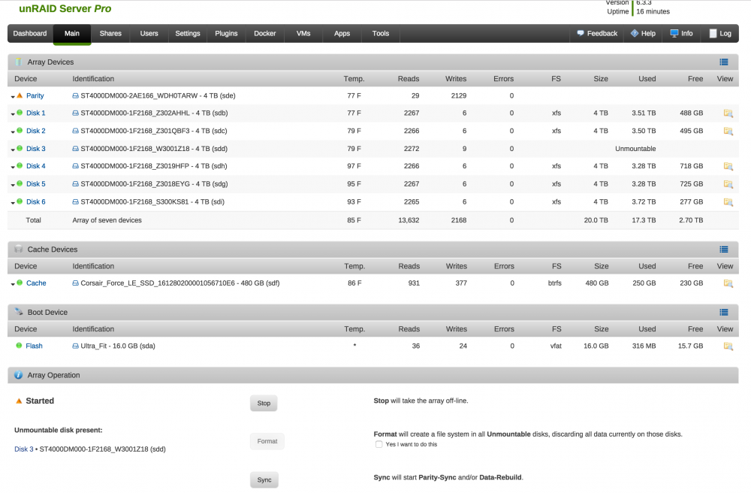Viewport: 751px width, 493px height.
Task: Open the Tools tab
Action: (381, 34)
